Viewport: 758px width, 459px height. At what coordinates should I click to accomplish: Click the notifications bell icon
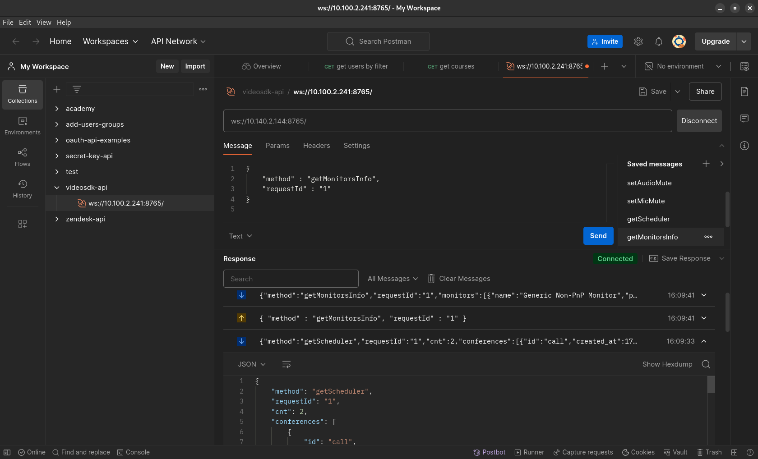coord(659,41)
